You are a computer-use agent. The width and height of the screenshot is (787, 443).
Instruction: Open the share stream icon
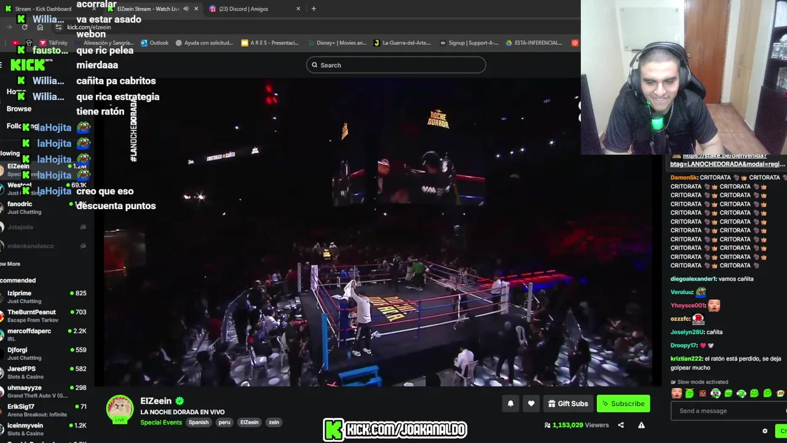coord(621,425)
